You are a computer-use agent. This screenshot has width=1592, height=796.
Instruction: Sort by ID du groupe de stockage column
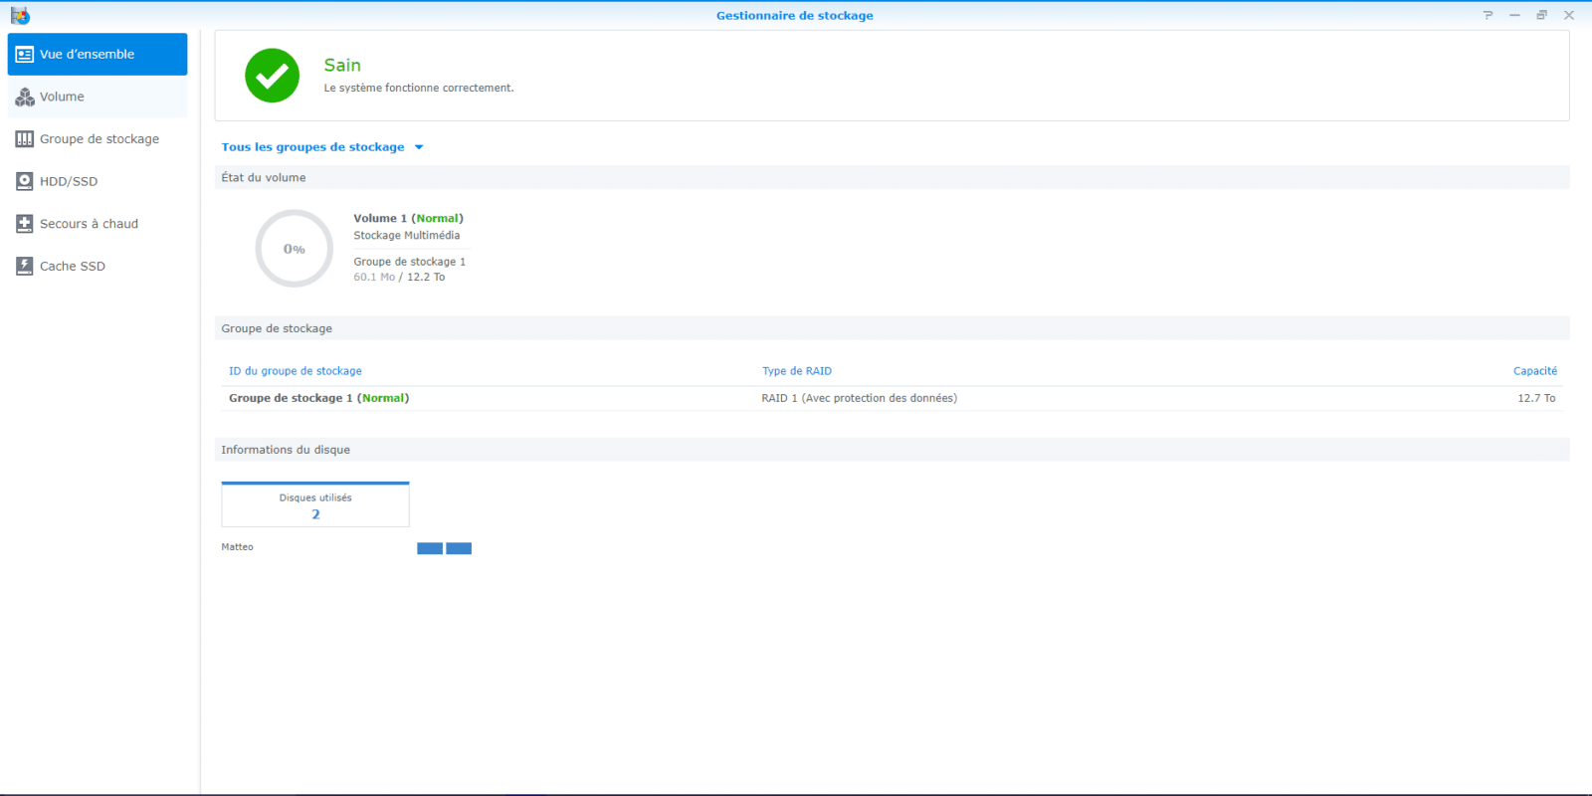[296, 371]
